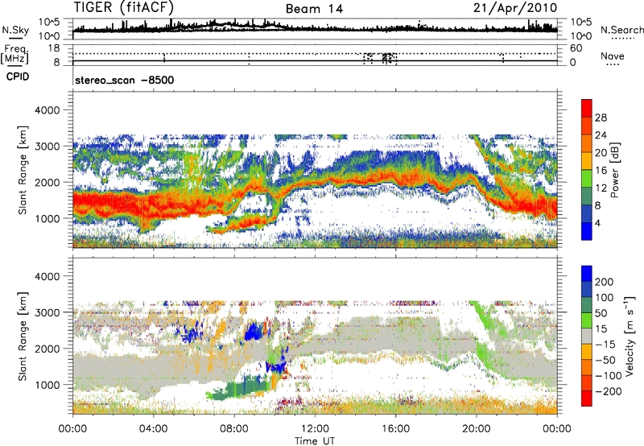Screen dimensions: 644x446
Task: Click the 'Slant Range [km]' label of velocity panel
Action: tap(23, 337)
